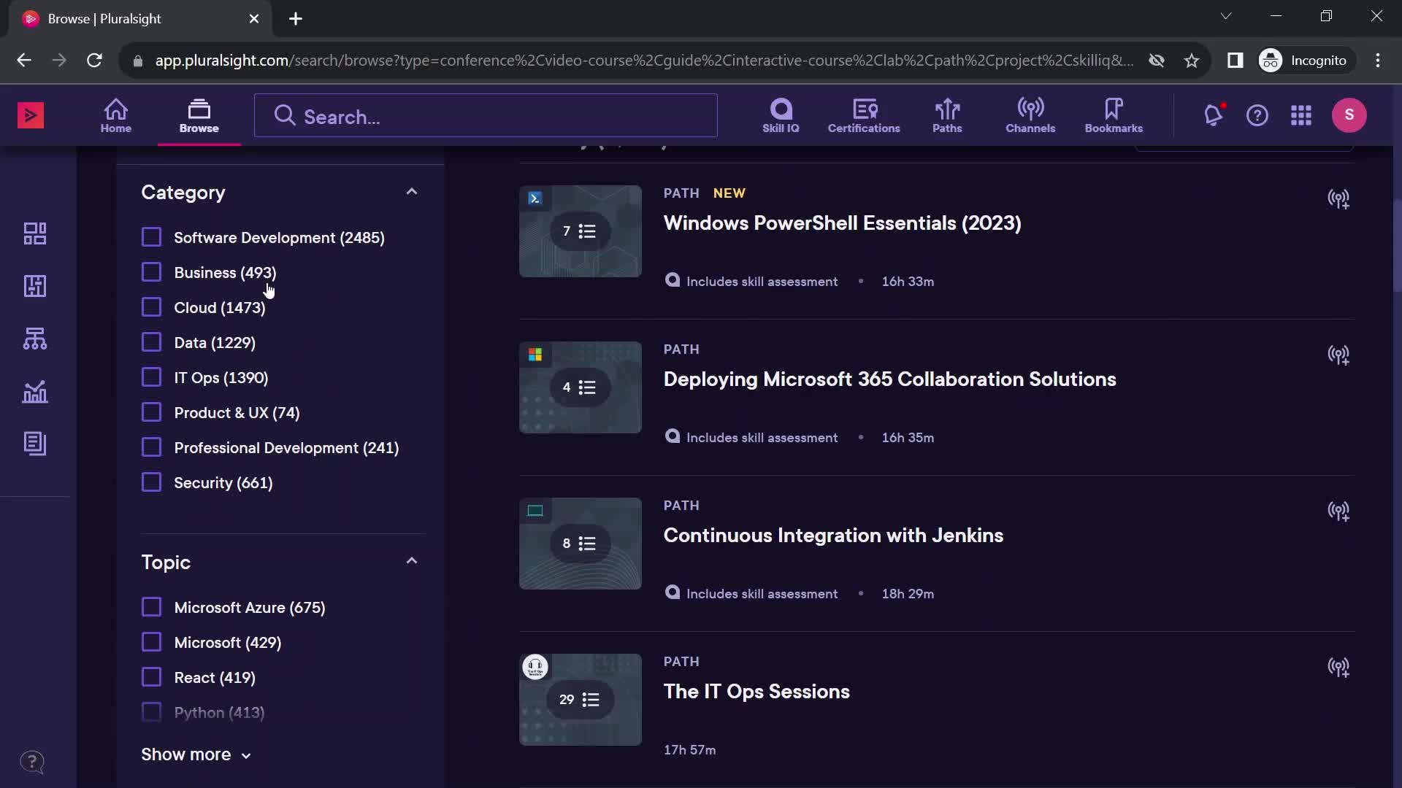Open The IT Ops Sessions thumbnail
1402x788 pixels.
click(581, 700)
